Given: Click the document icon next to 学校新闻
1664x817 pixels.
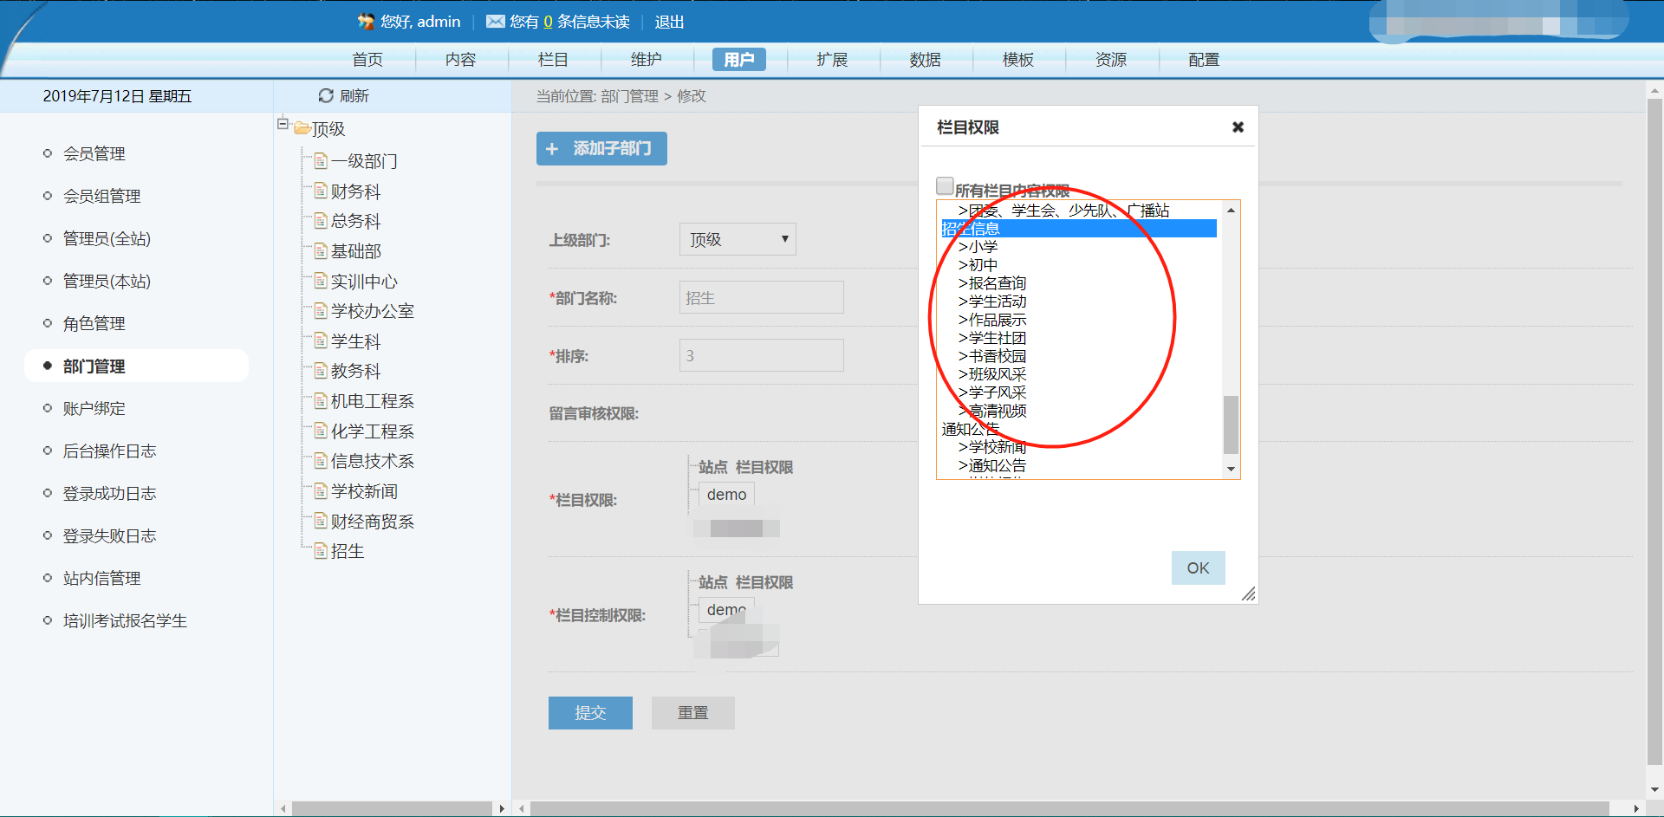Looking at the screenshot, I should pos(321,490).
